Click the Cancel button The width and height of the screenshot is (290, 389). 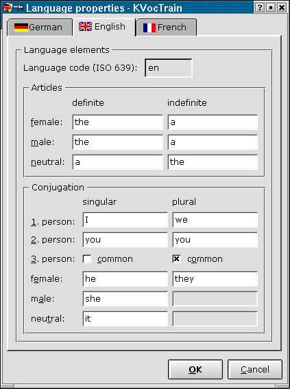point(255,369)
